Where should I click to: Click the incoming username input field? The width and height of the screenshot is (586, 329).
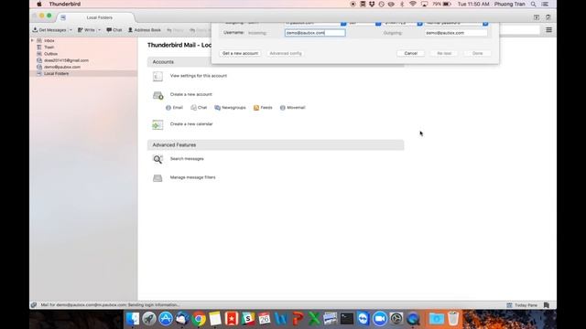point(315,33)
